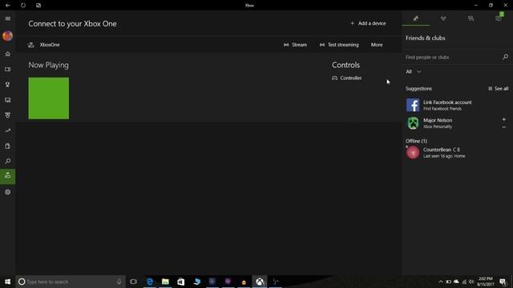Click the refresh icon in title bar
The width and height of the screenshot is (513, 288).
[23, 6]
